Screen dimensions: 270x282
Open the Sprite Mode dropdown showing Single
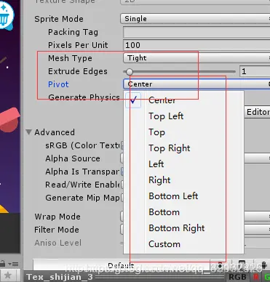tap(195, 19)
